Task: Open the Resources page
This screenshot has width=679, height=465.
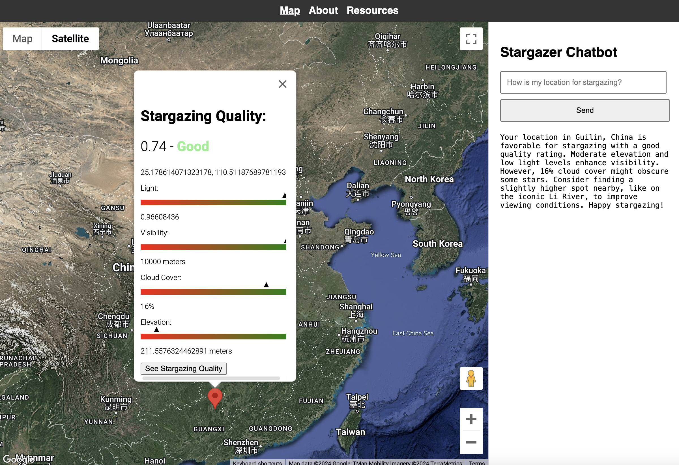Action: [372, 10]
